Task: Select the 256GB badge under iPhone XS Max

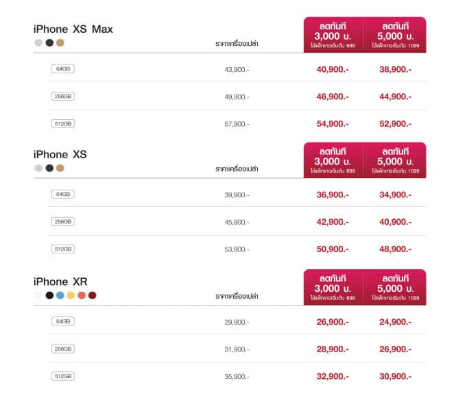Action: click(63, 96)
